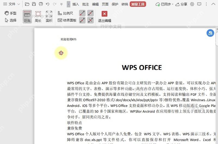Click the tab scroll-left arrow

click(x=68, y=4)
